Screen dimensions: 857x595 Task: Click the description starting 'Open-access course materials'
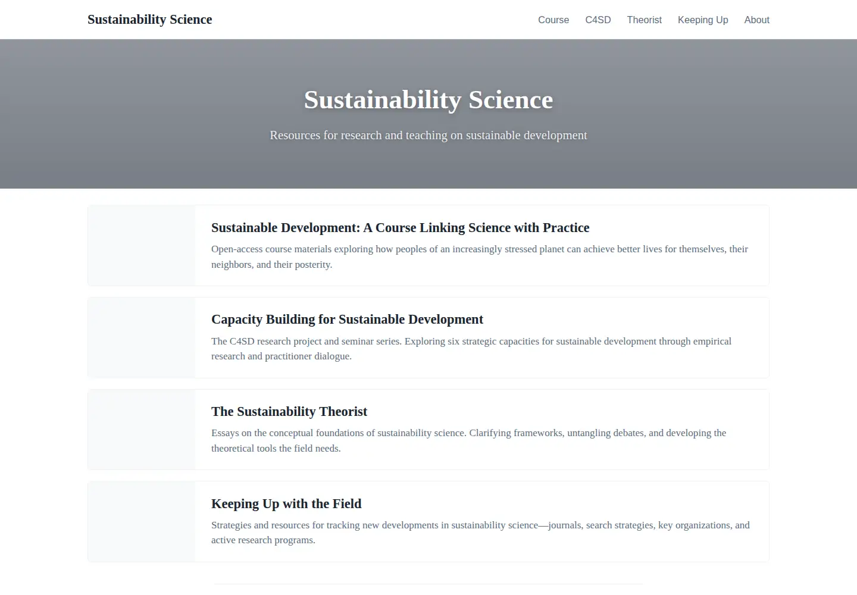pos(480,256)
